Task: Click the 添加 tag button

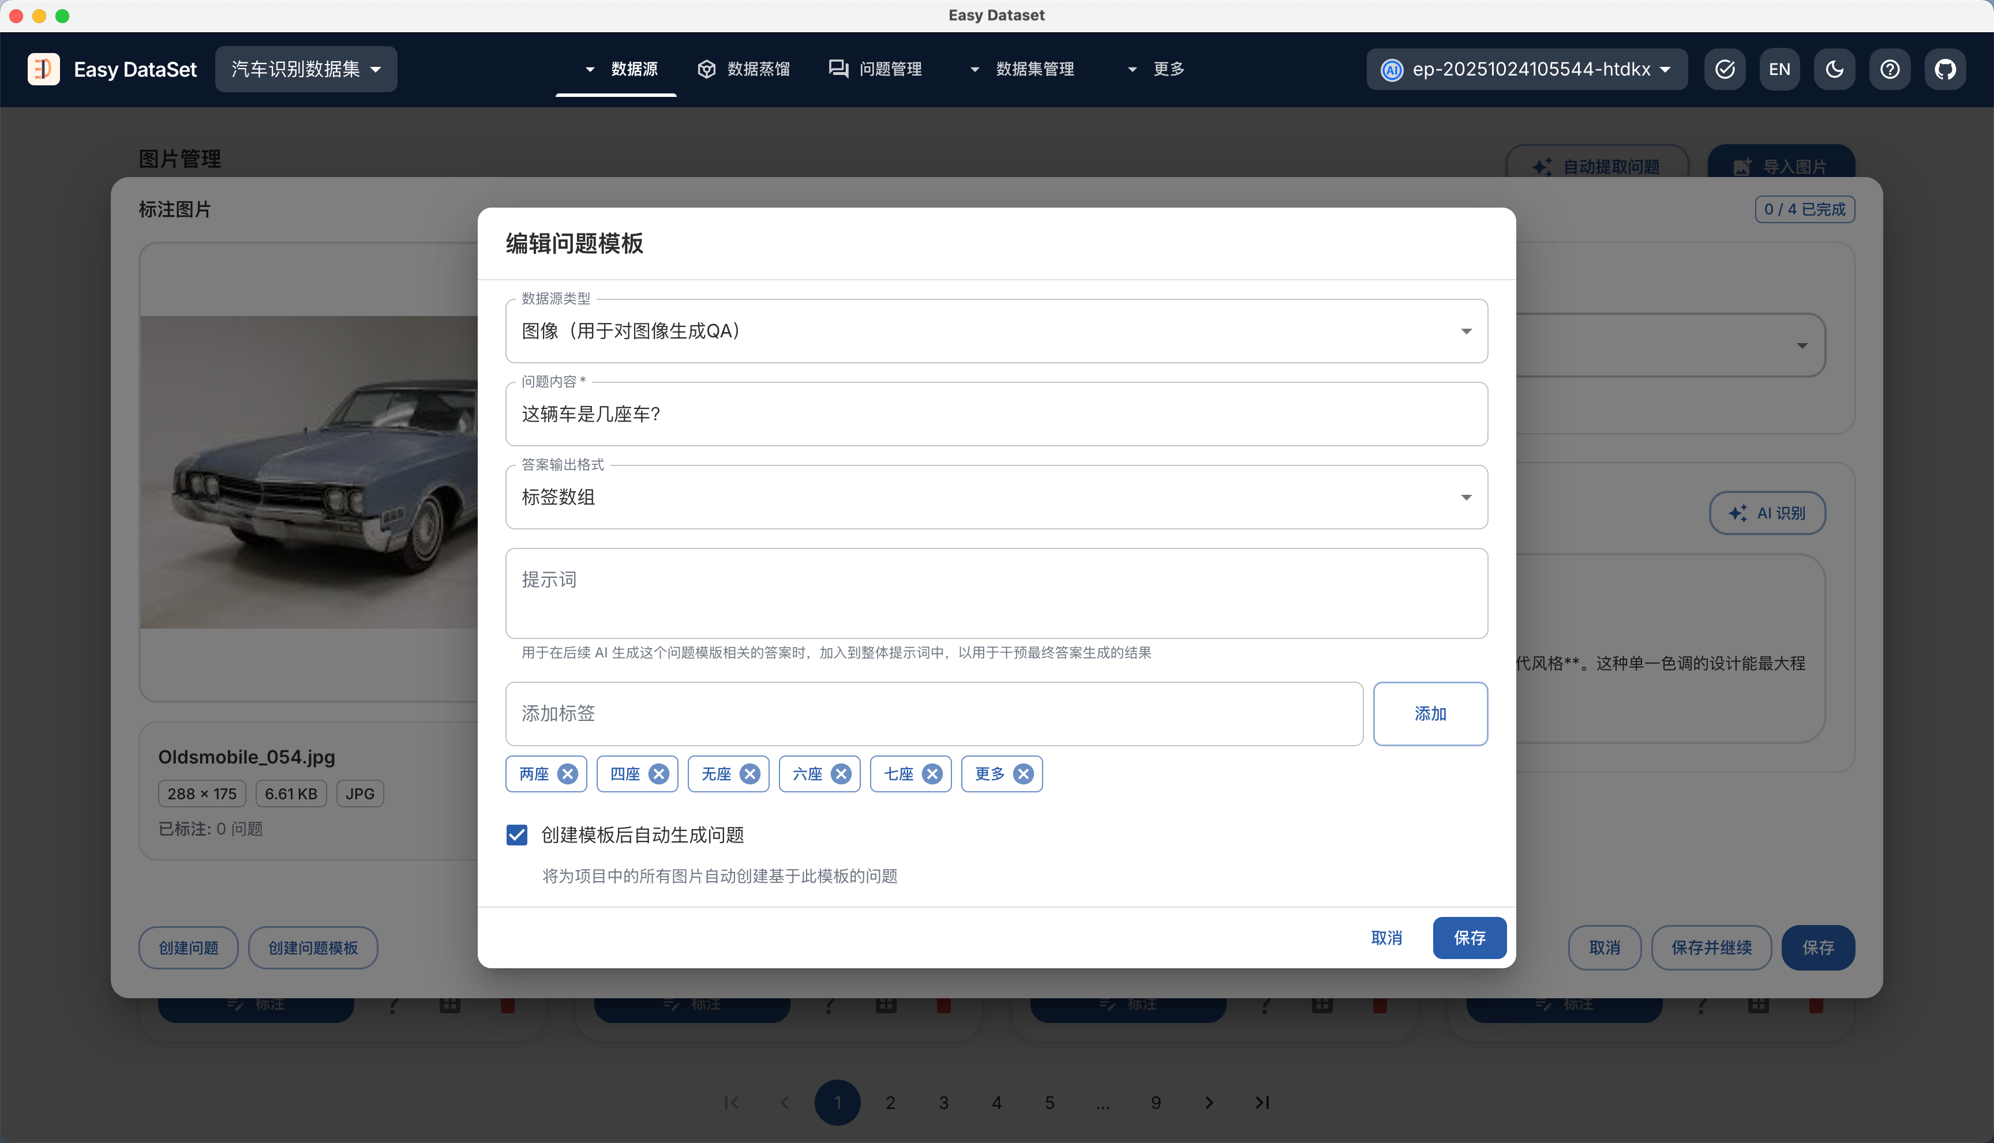Action: 1429,713
